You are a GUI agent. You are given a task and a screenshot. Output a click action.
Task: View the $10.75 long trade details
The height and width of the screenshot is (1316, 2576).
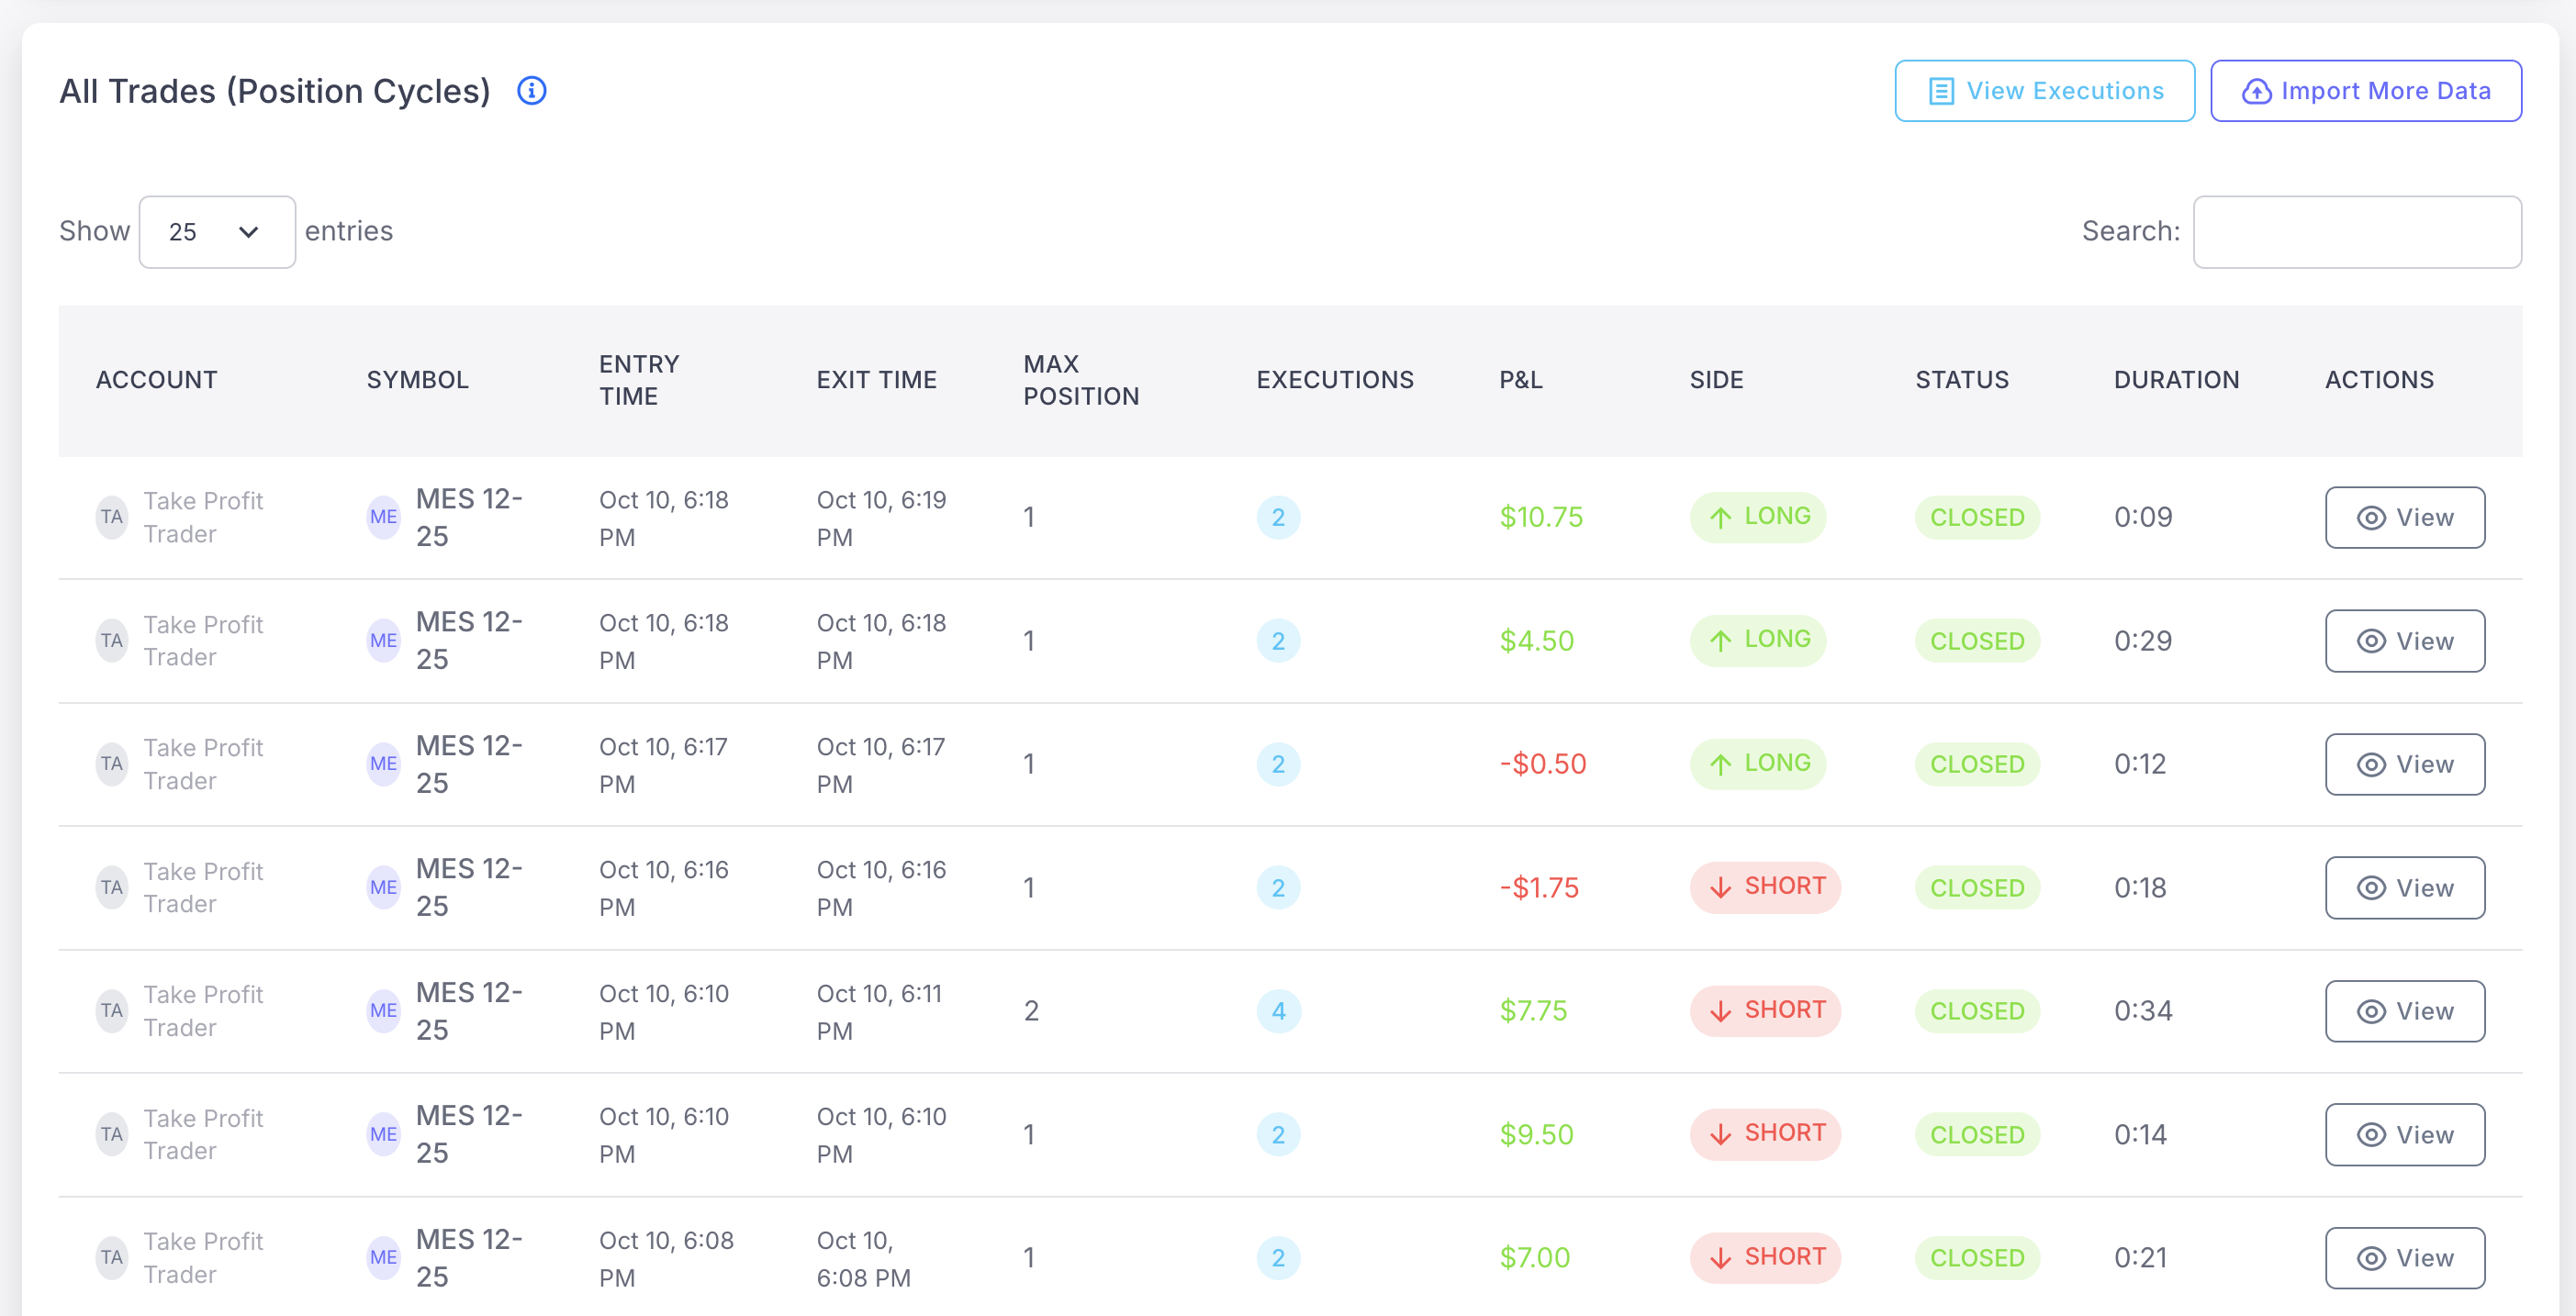point(2403,517)
